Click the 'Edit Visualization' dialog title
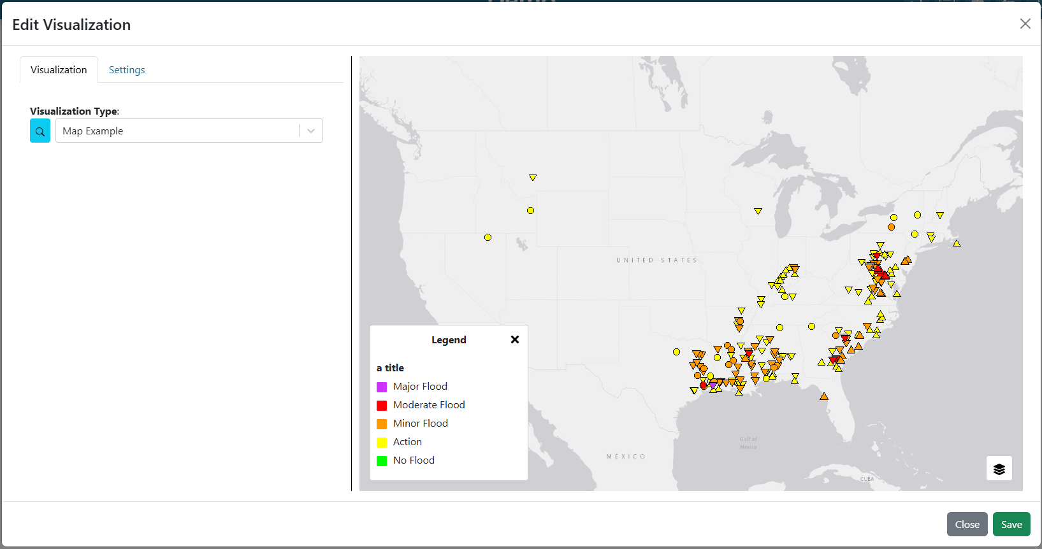Screen dimensions: 1042x549 pos(71,25)
